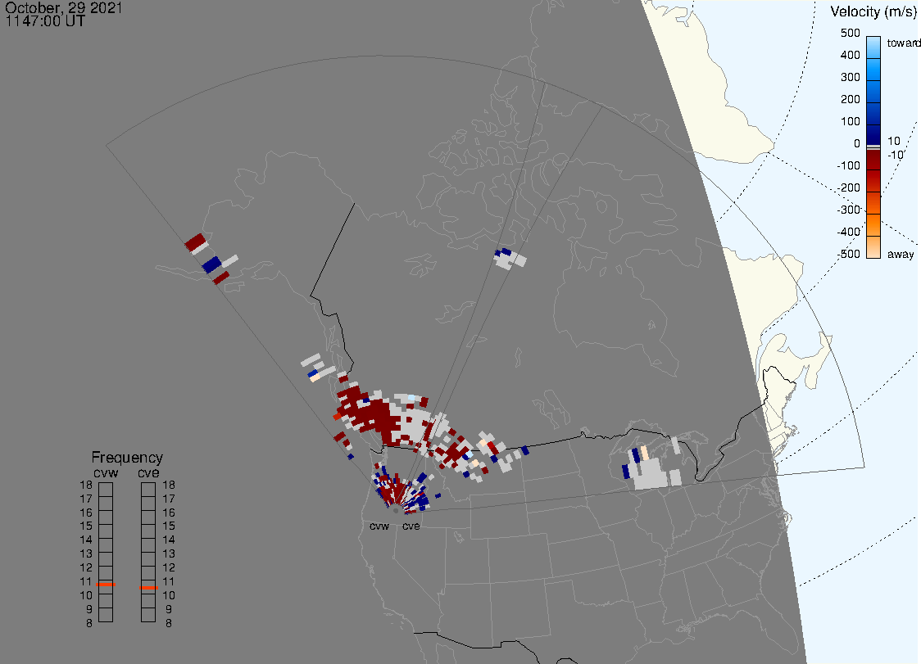Click the "cve" frequency column header

[148, 472]
